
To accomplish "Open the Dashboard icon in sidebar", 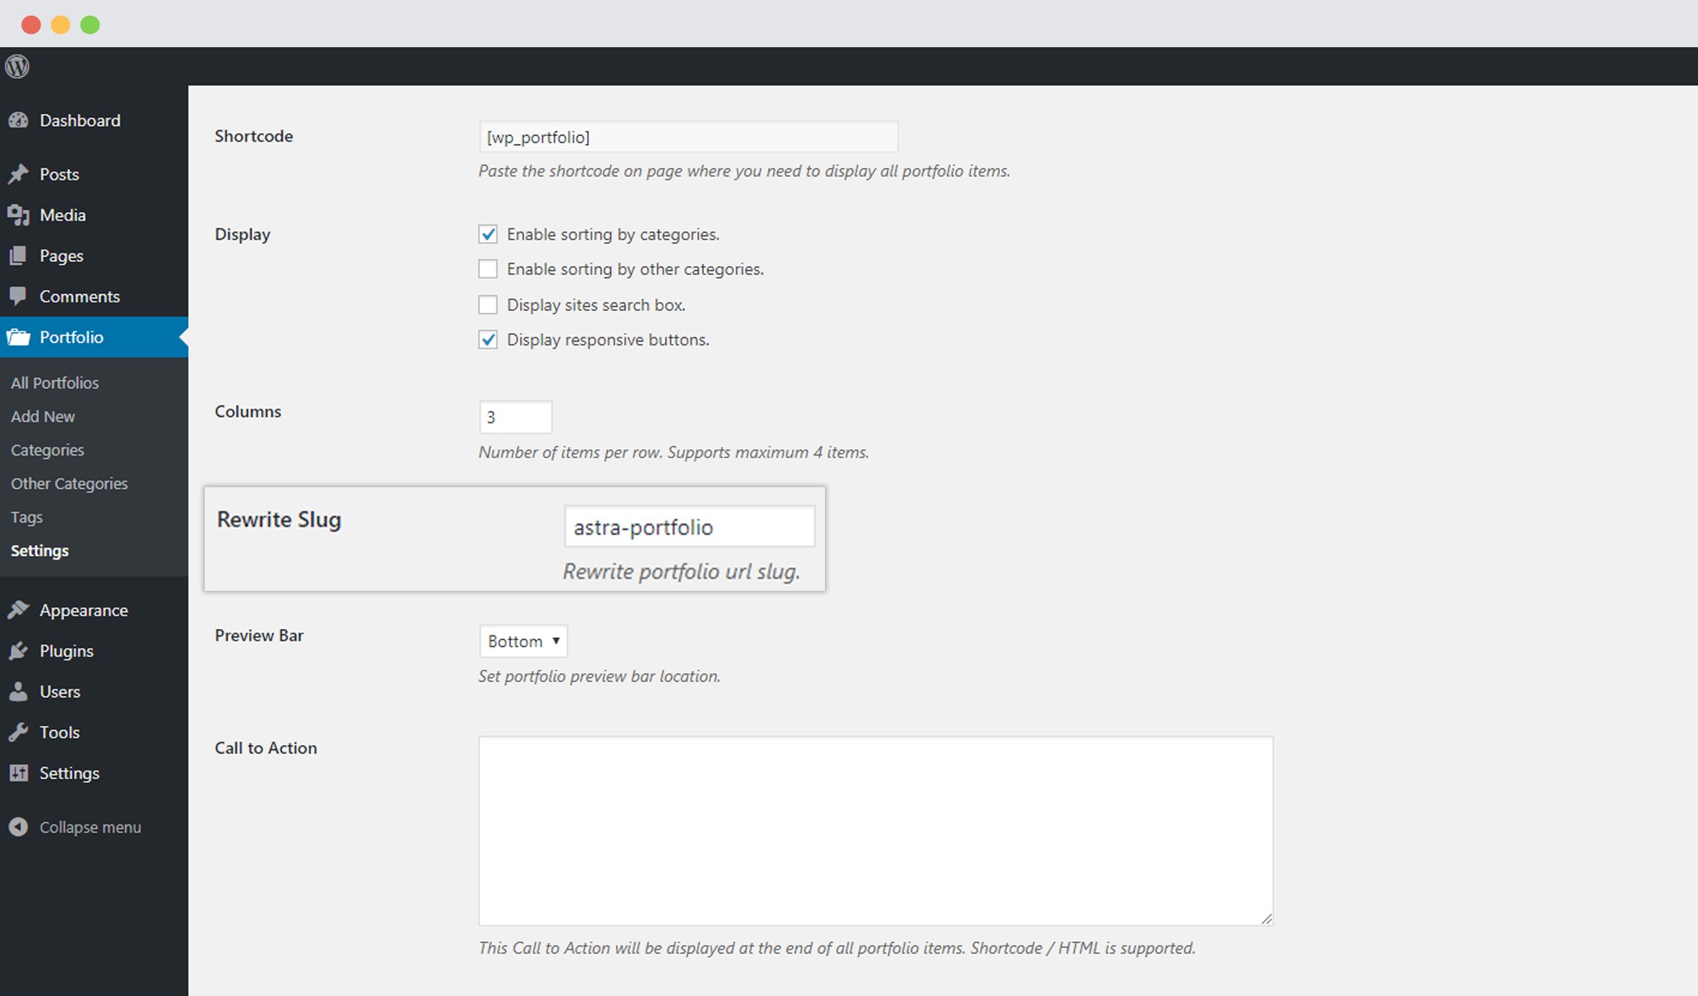I will [x=20, y=120].
